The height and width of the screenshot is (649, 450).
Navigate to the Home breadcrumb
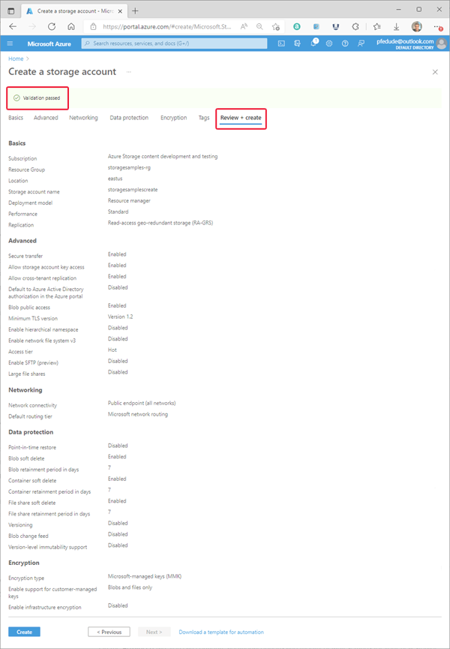16,59
